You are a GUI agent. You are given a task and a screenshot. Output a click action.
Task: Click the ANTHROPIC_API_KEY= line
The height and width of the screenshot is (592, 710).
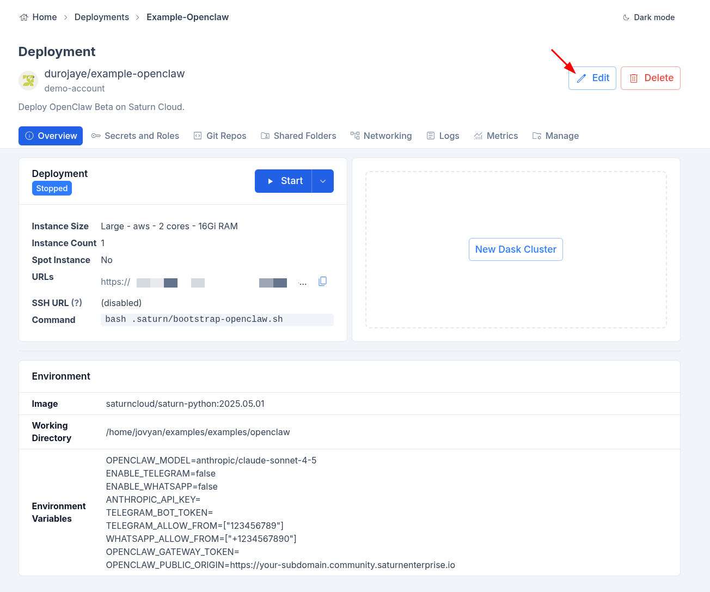(x=153, y=500)
